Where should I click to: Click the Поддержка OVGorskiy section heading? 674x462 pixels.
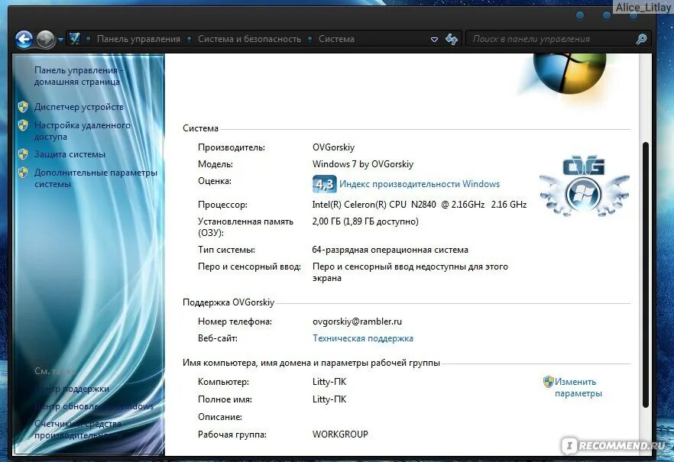tap(228, 302)
